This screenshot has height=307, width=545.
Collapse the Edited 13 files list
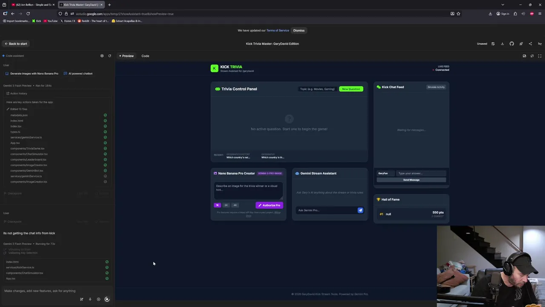click(x=17, y=109)
